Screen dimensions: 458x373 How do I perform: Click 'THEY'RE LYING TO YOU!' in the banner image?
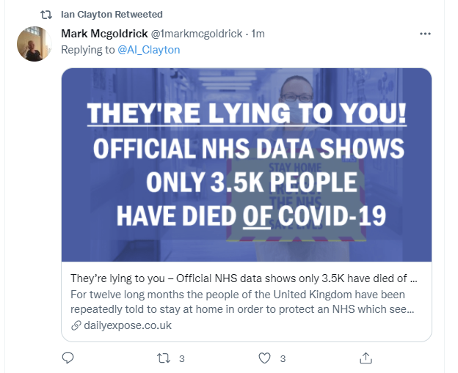pos(246,115)
